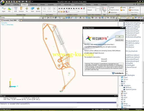The image size is (144, 111).
Task: Run the Pre analysis
Action: pos(27,9)
